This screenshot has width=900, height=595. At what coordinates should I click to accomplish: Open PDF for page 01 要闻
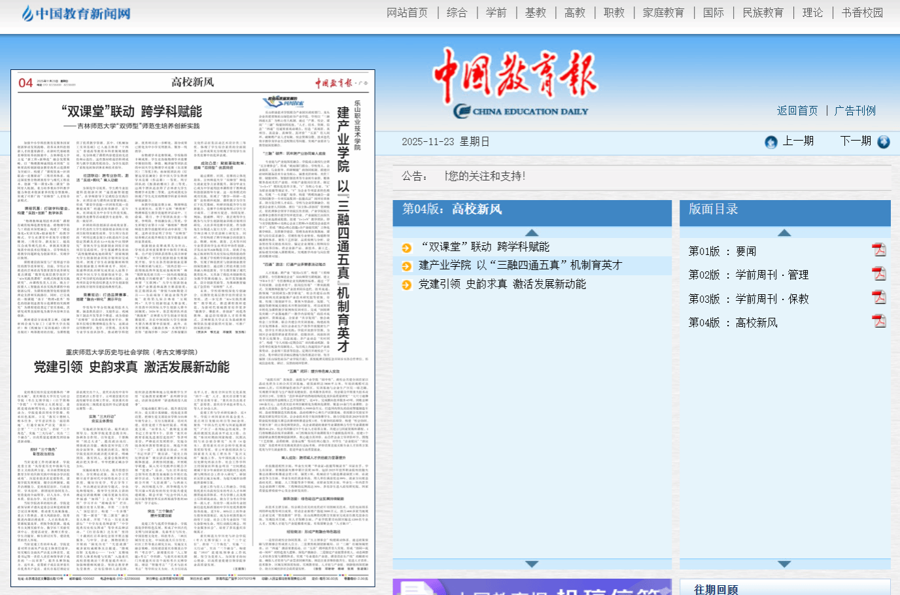[878, 250]
